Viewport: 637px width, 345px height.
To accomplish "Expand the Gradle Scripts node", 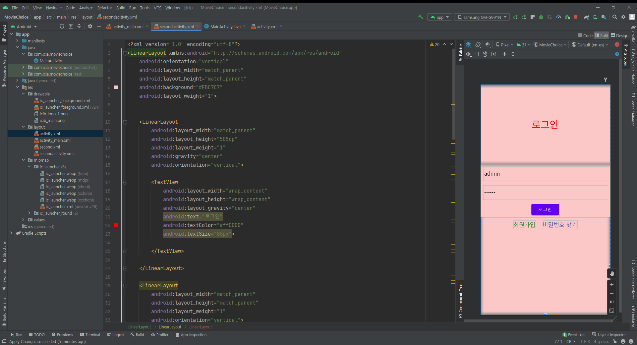I will 12,233.
